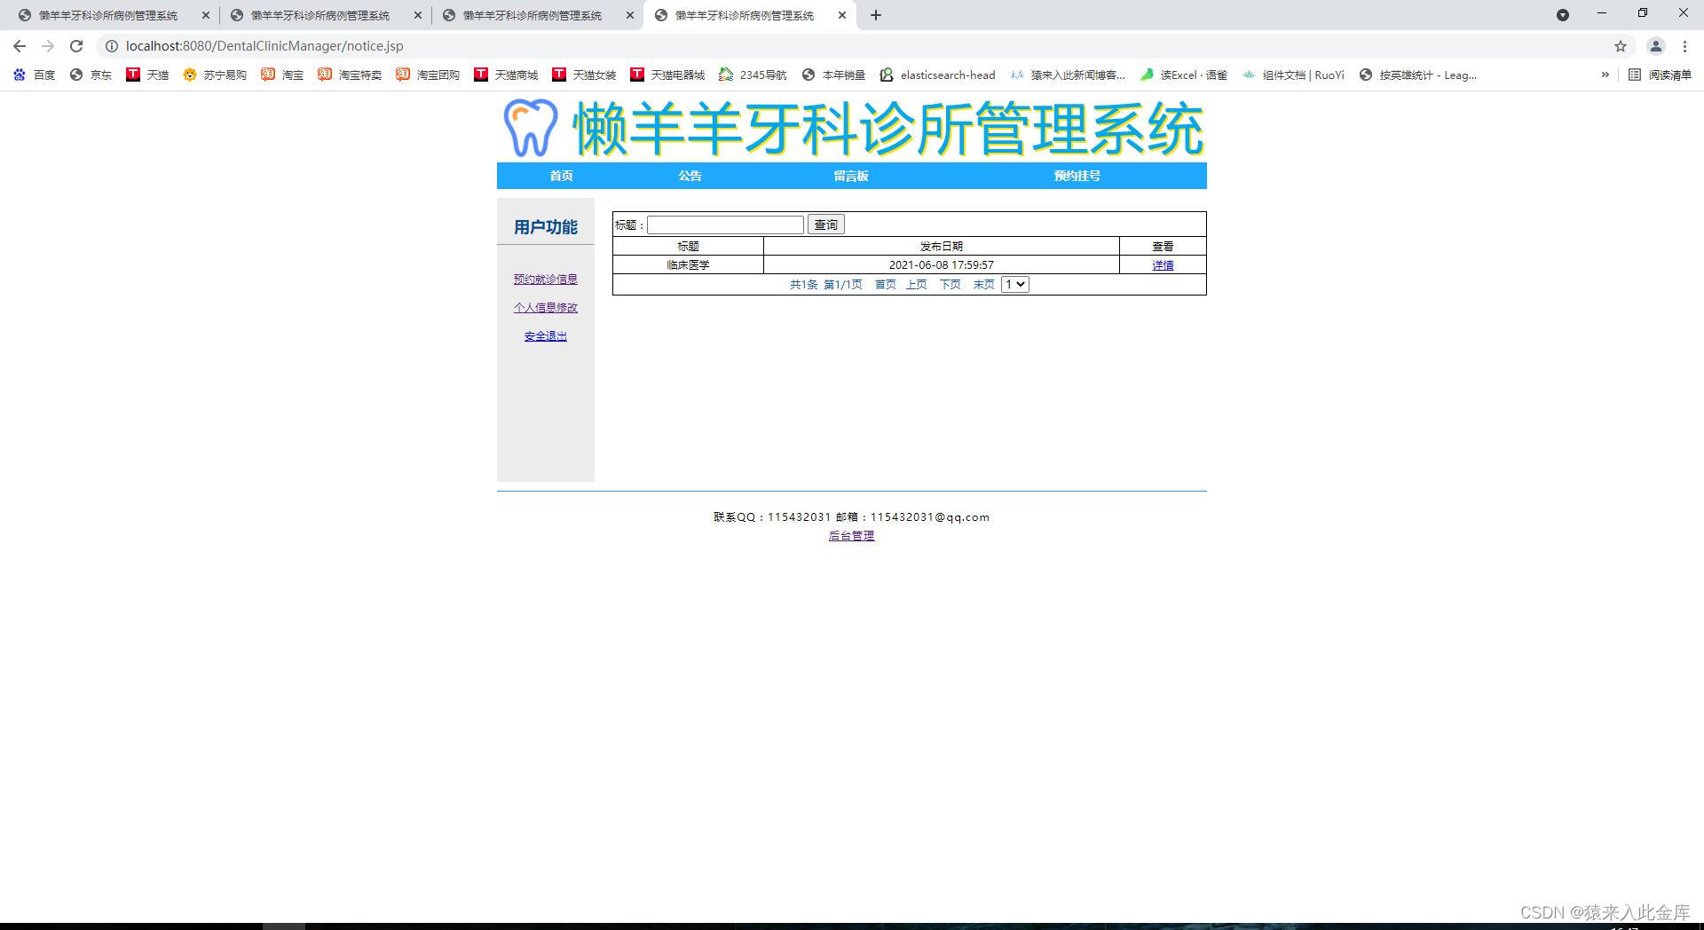Viewport: 1704px width, 930px height.
Task: Click 安全退出 to log out
Action: (x=545, y=336)
